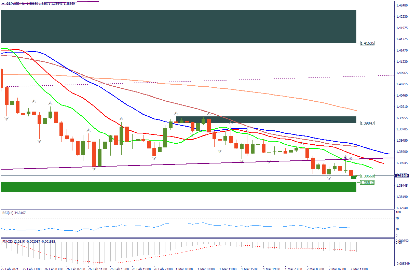Click the 2 Mar 11:00 time axis label

point(359,269)
